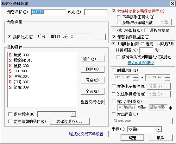Open the 坐标 交易日 dropdown

[x=159, y=129]
